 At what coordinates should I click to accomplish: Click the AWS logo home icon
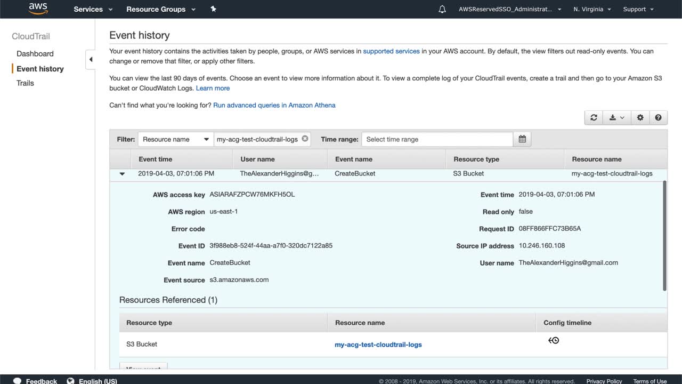38,9
